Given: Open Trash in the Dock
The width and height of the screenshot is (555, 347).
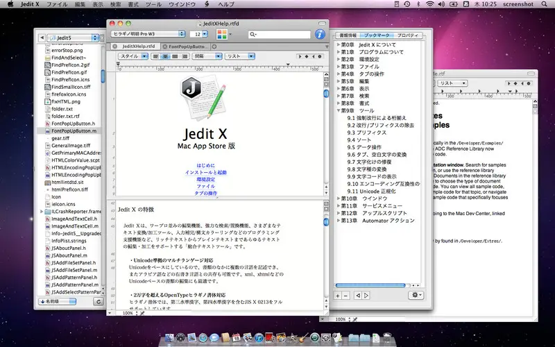Looking at the screenshot, I should click(387, 337).
